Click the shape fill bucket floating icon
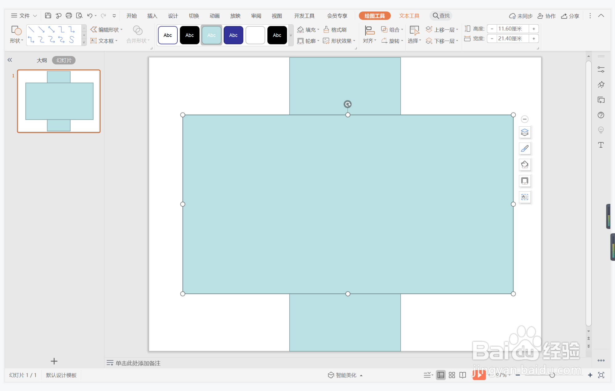Viewport: 615px width, 391px height. (x=524, y=165)
